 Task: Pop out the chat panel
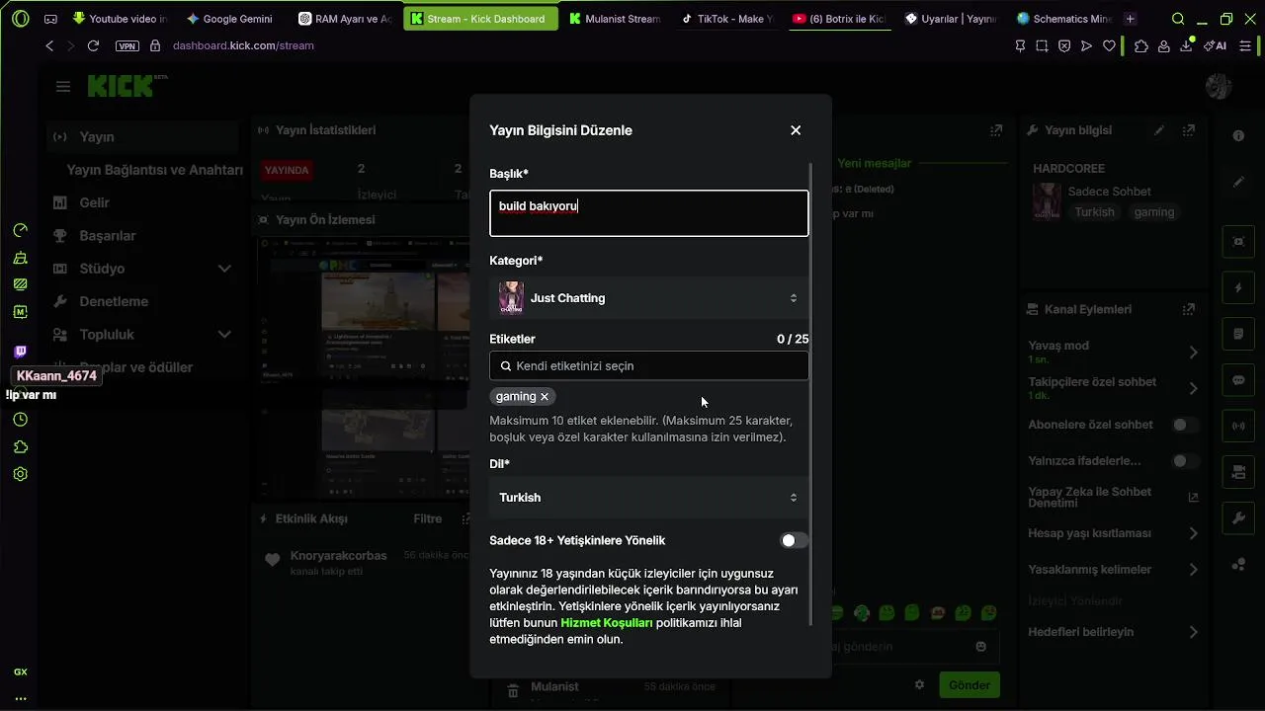996,130
